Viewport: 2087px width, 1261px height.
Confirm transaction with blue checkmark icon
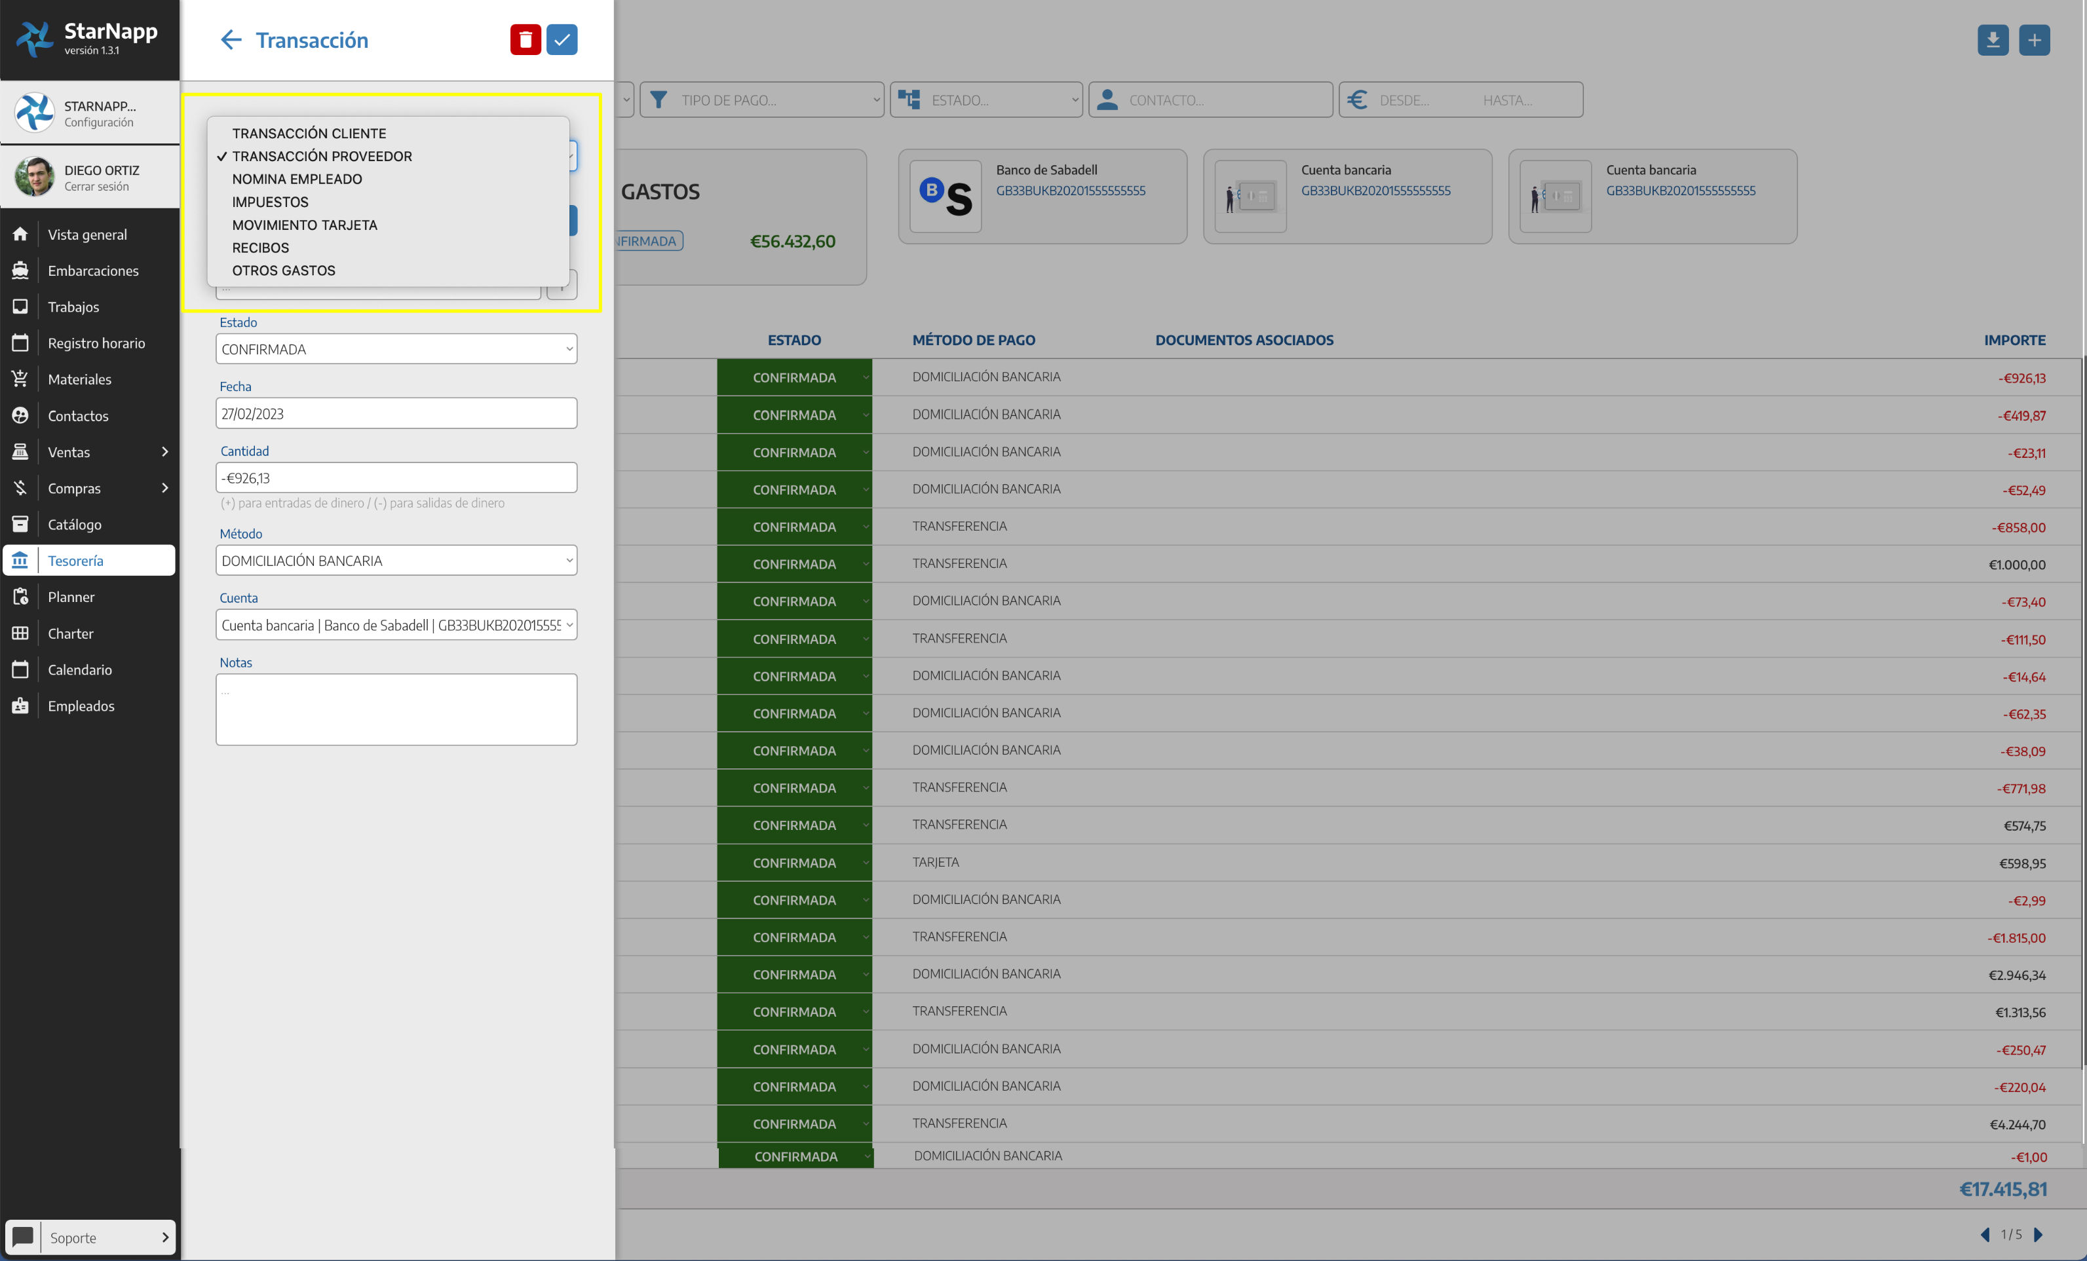click(562, 40)
